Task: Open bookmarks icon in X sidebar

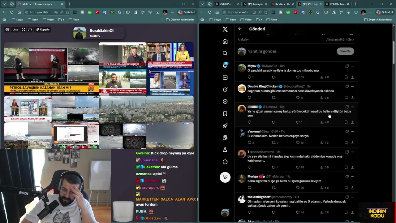Action: 225,114
